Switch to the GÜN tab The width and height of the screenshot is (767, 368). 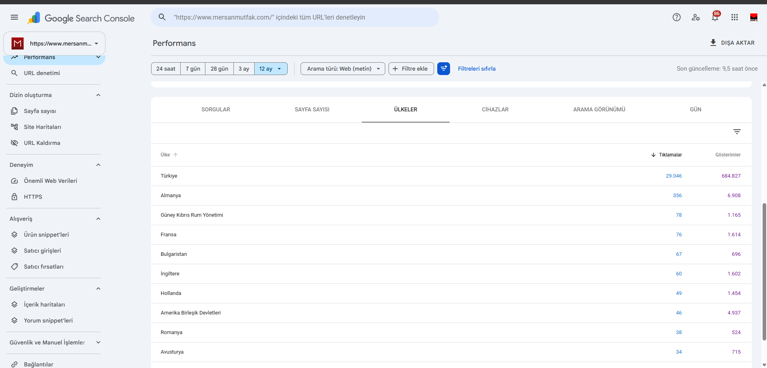(695, 109)
